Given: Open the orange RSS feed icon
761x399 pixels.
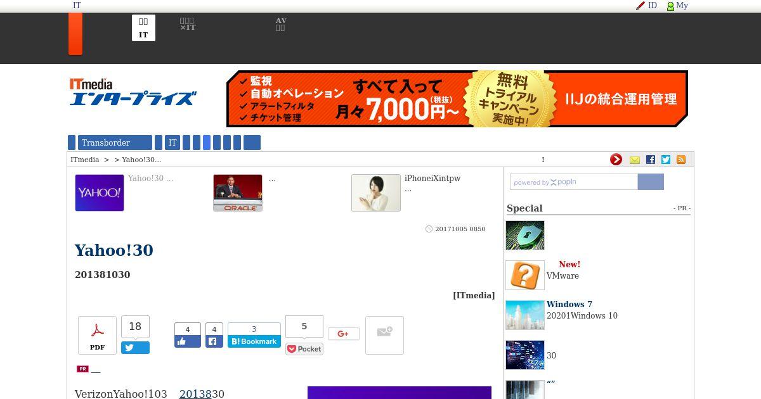Looking at the screenshot, I should pos(681,160).
